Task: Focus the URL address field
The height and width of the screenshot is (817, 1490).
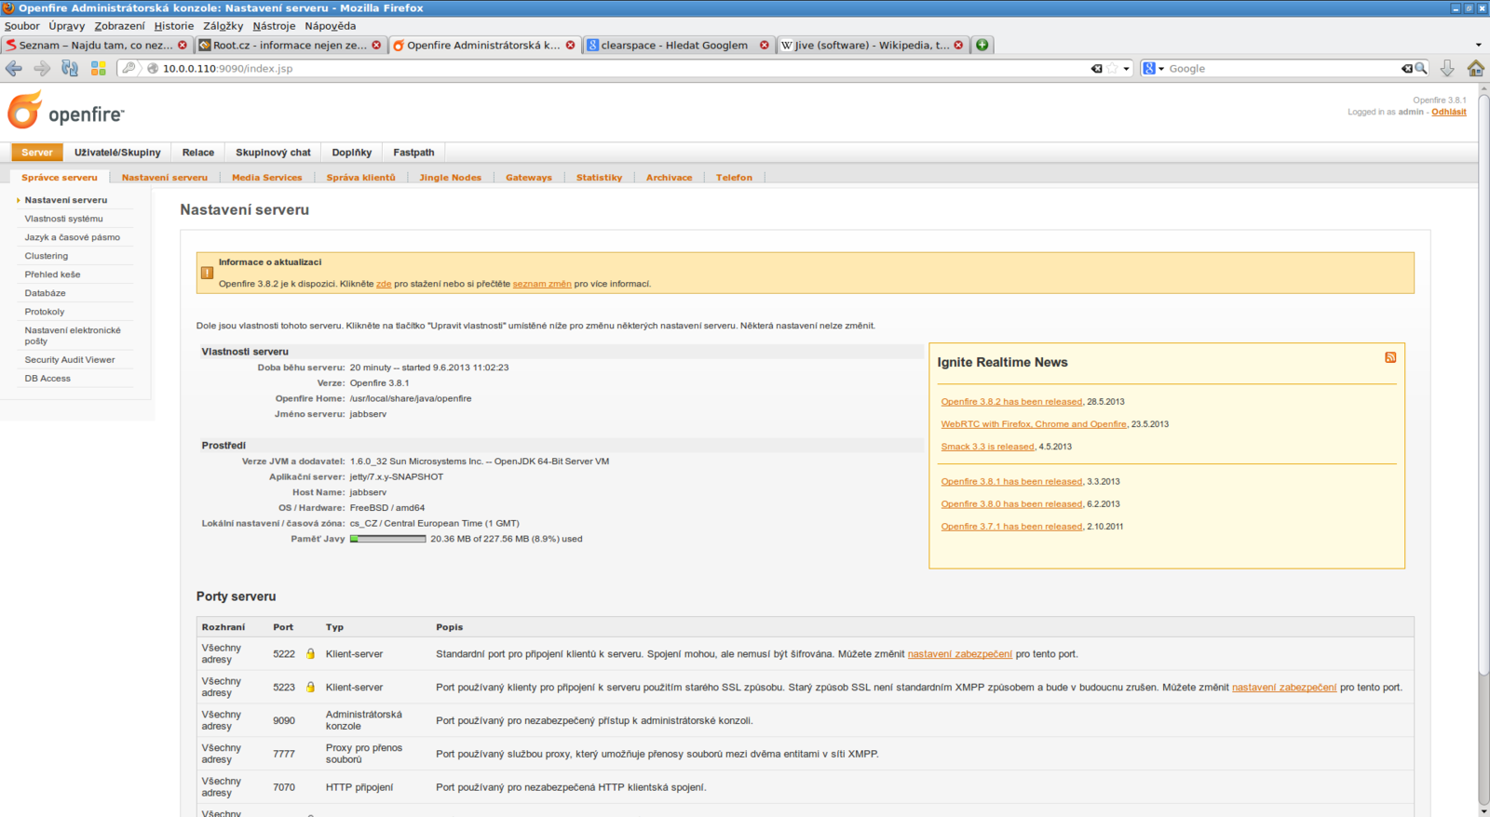Action: pos(624,69)
